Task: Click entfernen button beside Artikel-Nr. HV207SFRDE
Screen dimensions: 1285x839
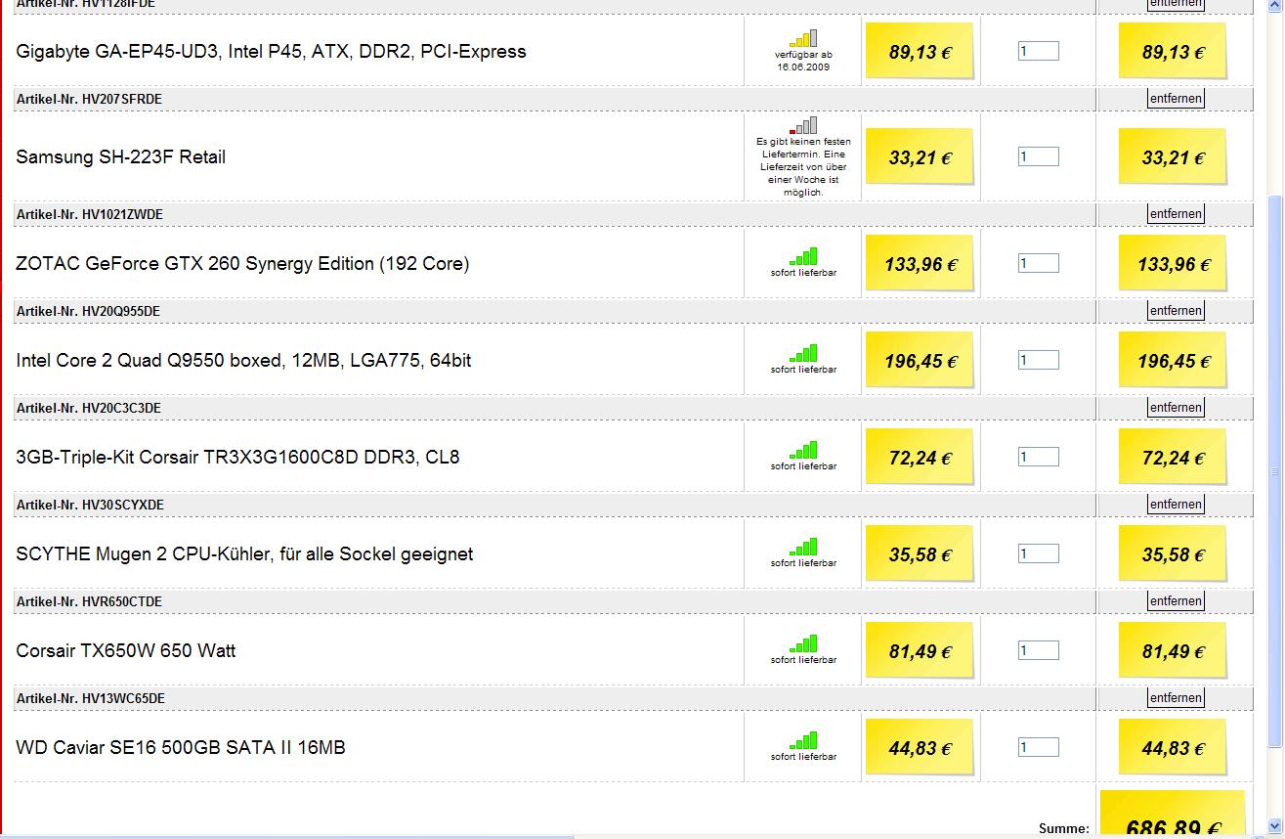Action: [1176, 99]
